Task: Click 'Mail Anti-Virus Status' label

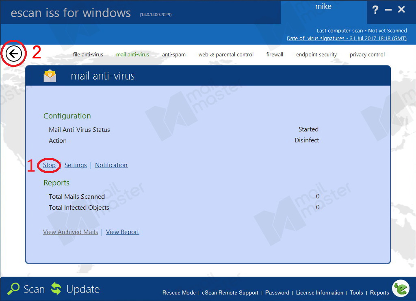Action: point(79,129)
